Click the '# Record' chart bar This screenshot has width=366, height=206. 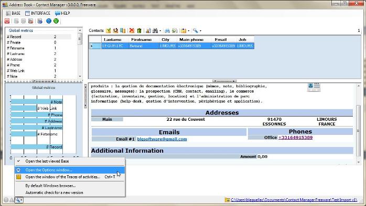coord(37,147)
